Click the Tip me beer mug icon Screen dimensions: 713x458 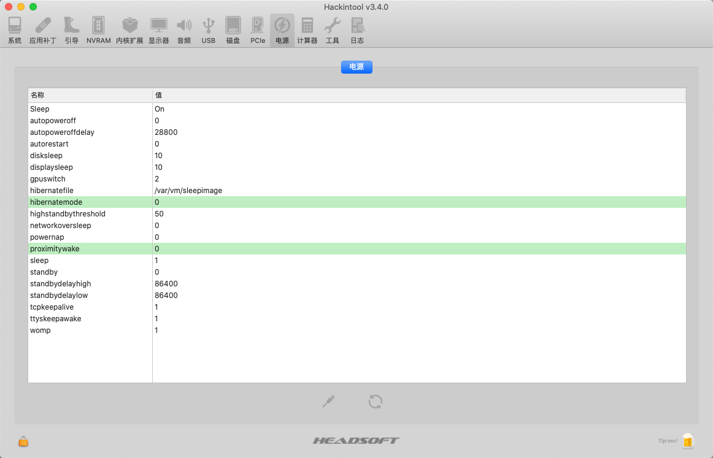click(x=687, y=441)
